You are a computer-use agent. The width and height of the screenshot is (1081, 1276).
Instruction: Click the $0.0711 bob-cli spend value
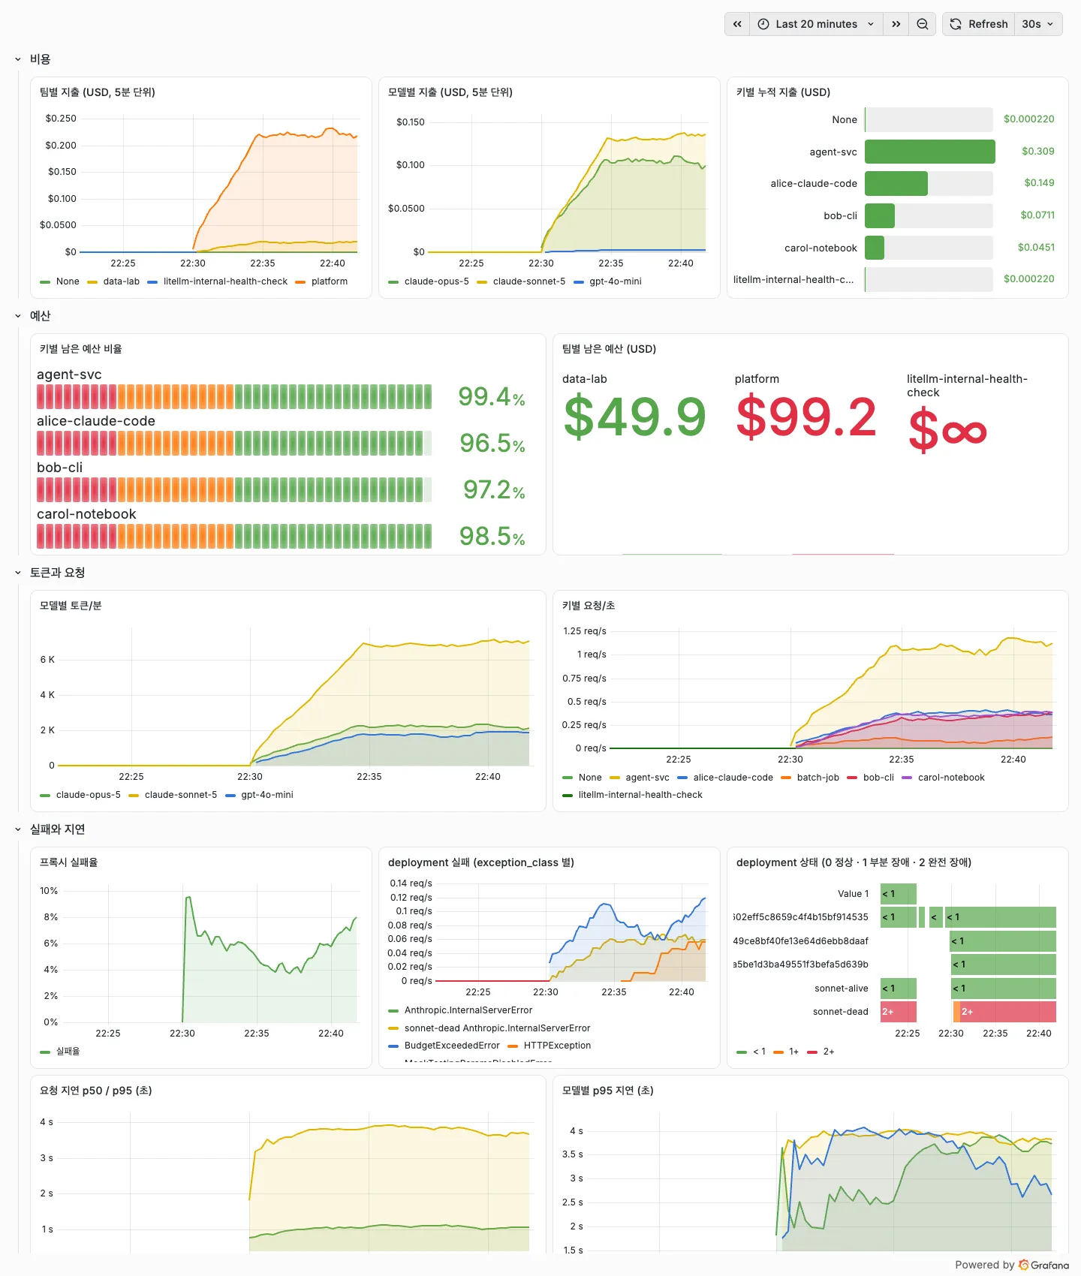click(1037, 215)
